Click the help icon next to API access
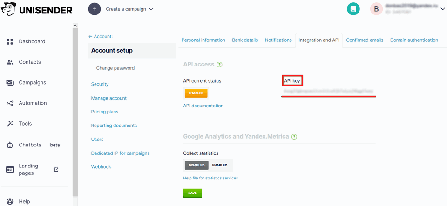 click(x=219, y=65)
